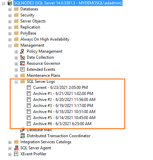Expand the Databases folder
Image resolution: width=153 pixels, height=160 pixels.
(10, 10)
